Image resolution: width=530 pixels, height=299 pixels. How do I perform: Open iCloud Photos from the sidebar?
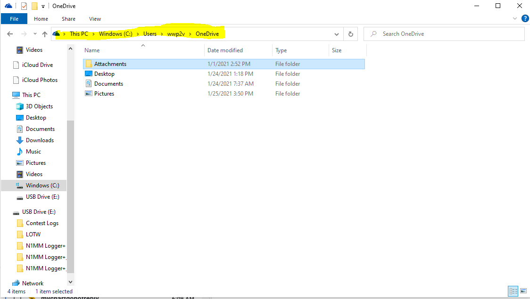[40, 80]
